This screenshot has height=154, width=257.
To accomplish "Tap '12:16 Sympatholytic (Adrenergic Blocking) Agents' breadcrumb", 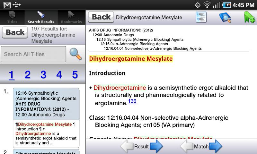I will coord(140,39).
